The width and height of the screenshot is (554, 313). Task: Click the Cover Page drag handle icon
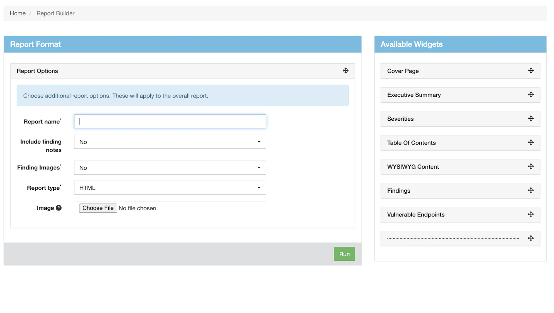[x=530, y=71]
